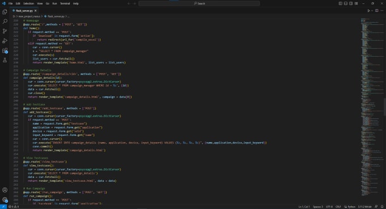Open the Customize Layout icon

[356, 3]
